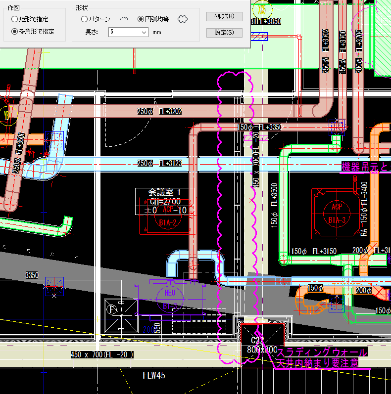Click the 250φ FL+3123 pipe label
The height and width of the screenshot is (394, 391).
coord(159,163)
